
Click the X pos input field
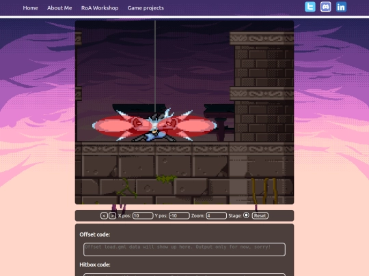(143, 215)
